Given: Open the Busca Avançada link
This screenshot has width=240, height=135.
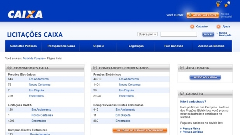Looking at the screenshot, I should pos(225,34).
